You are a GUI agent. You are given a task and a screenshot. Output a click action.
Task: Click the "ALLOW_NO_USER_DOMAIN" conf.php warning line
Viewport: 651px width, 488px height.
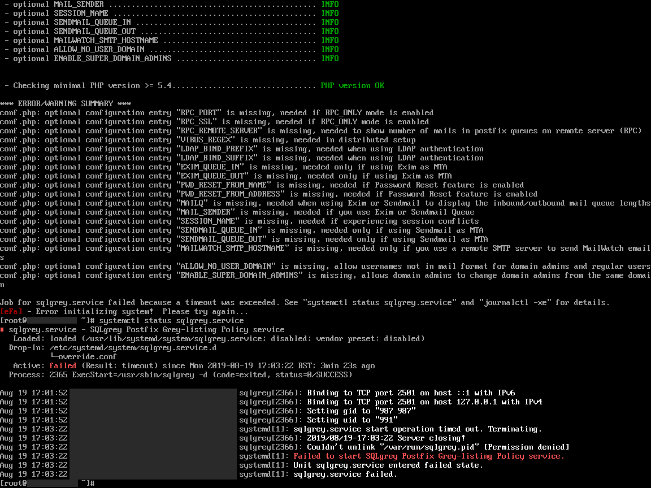(325, 267)
